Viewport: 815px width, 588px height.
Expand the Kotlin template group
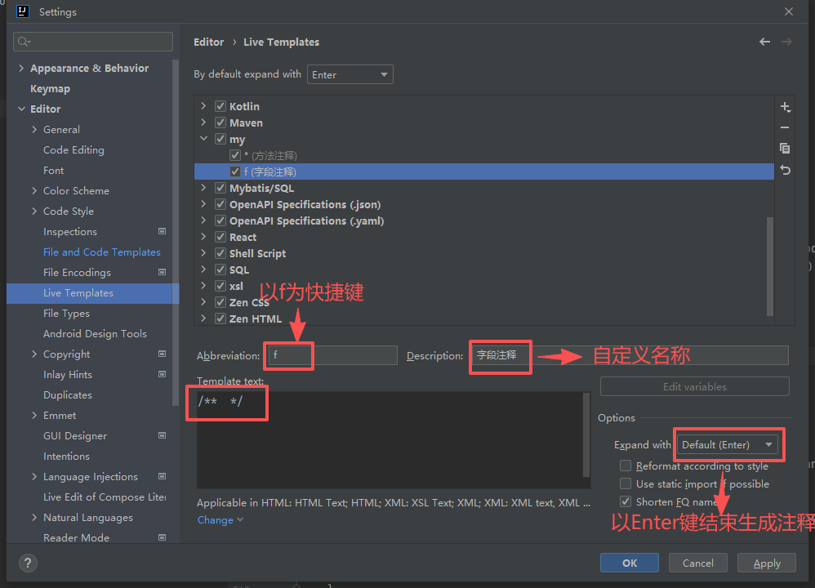click(204, 106)
